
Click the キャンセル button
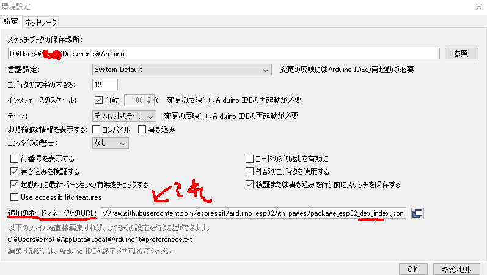tap(456, 269)
